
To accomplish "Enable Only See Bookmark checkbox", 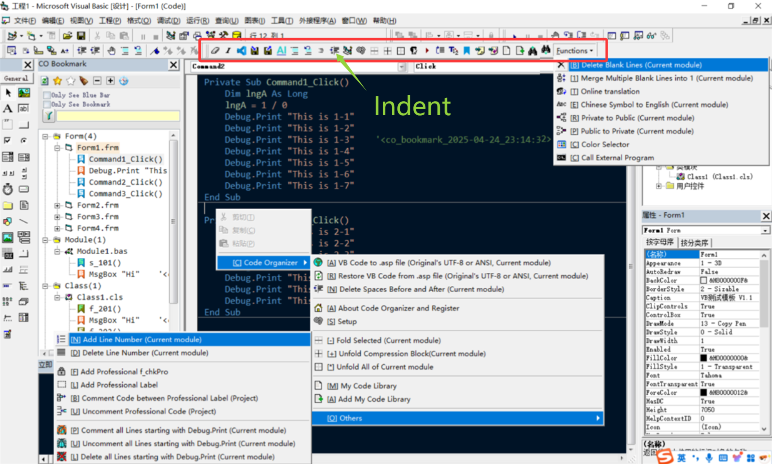I will (47, 104).
